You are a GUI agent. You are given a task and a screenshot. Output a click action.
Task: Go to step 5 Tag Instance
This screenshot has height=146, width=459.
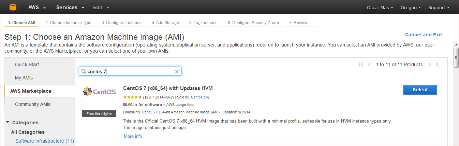coord(203,23)
